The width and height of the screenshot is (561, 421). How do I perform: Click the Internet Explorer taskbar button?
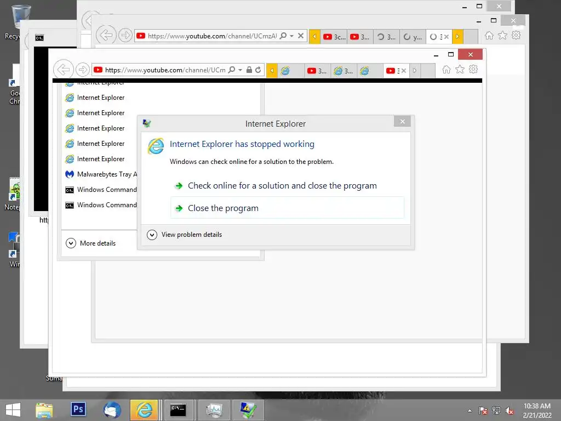[144, 410]
